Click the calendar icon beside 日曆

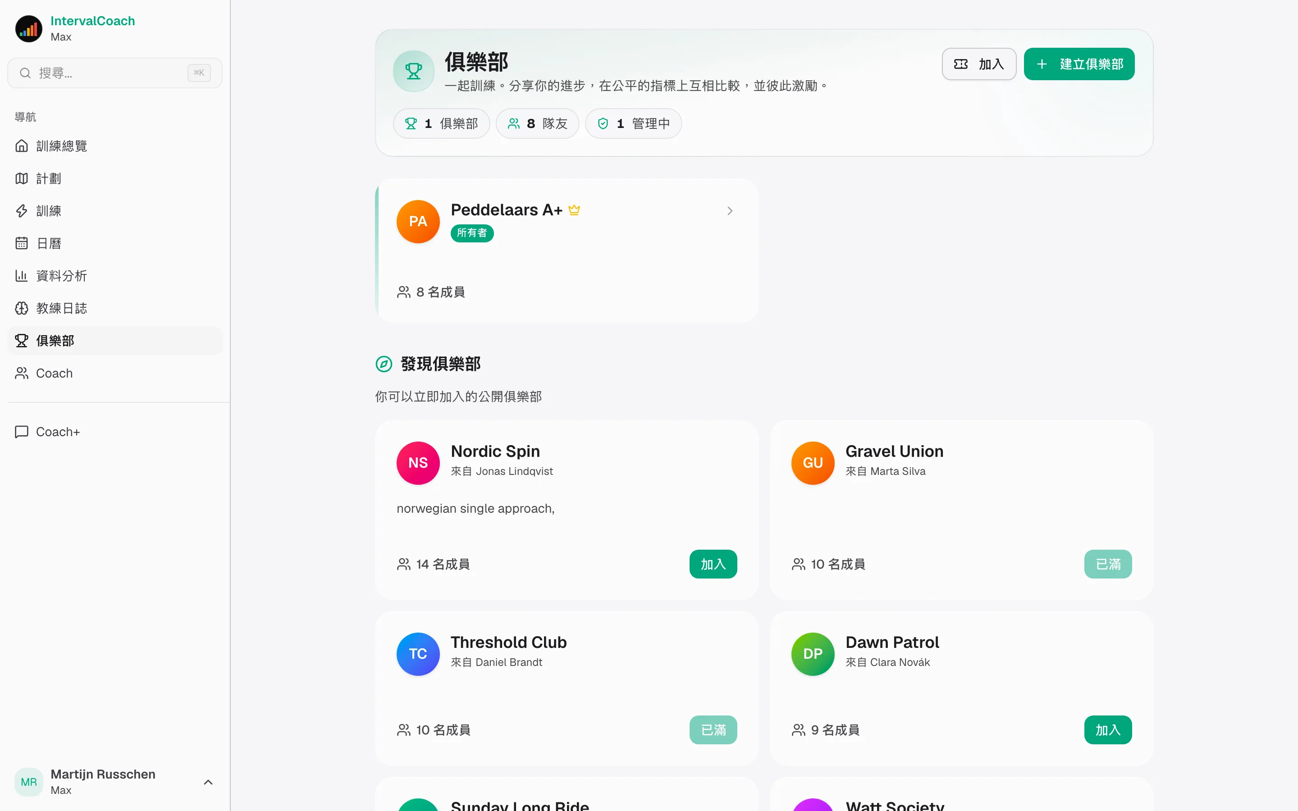point(22,243)
